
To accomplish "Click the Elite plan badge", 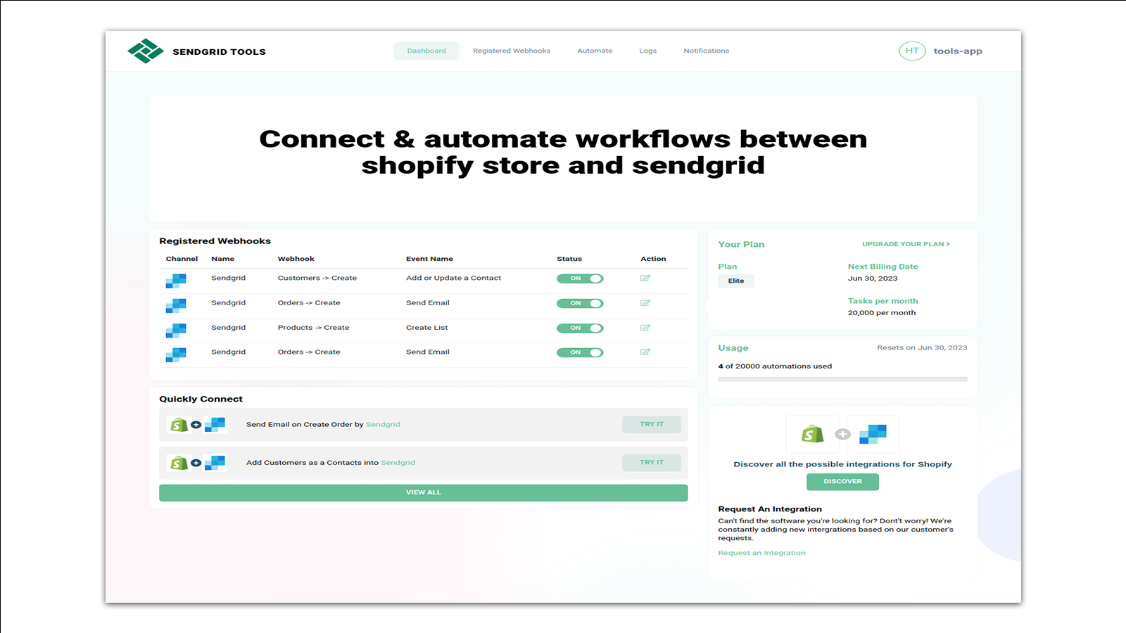I will point(736,281).
